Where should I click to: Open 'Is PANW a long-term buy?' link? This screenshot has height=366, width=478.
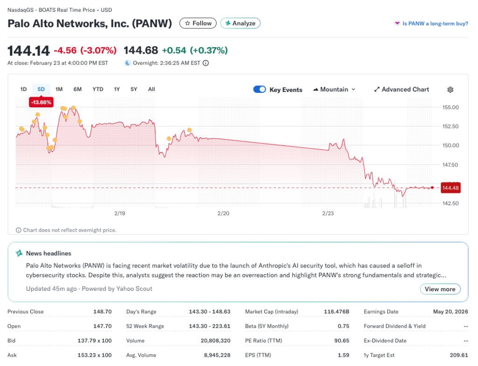(435, 23)
